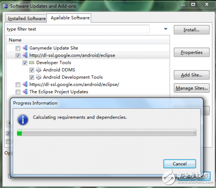
Task: Check The Eclipse Project Updates checkbox
Action: click(x=18, y=92)
